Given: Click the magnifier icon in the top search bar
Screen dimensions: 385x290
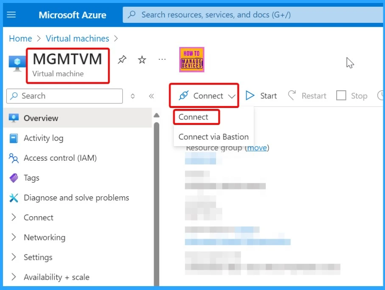Looking at the screenshot, I should (132, 14).
